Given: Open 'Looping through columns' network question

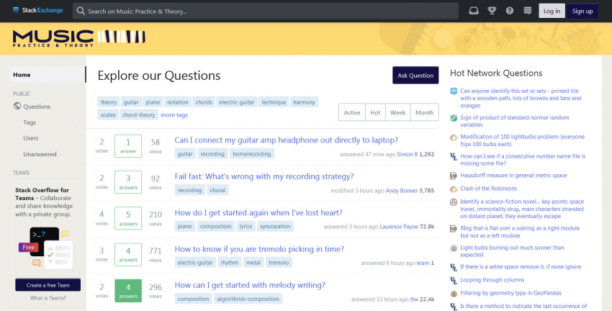Looking at the screenshot, I should [x=492, y=280].
